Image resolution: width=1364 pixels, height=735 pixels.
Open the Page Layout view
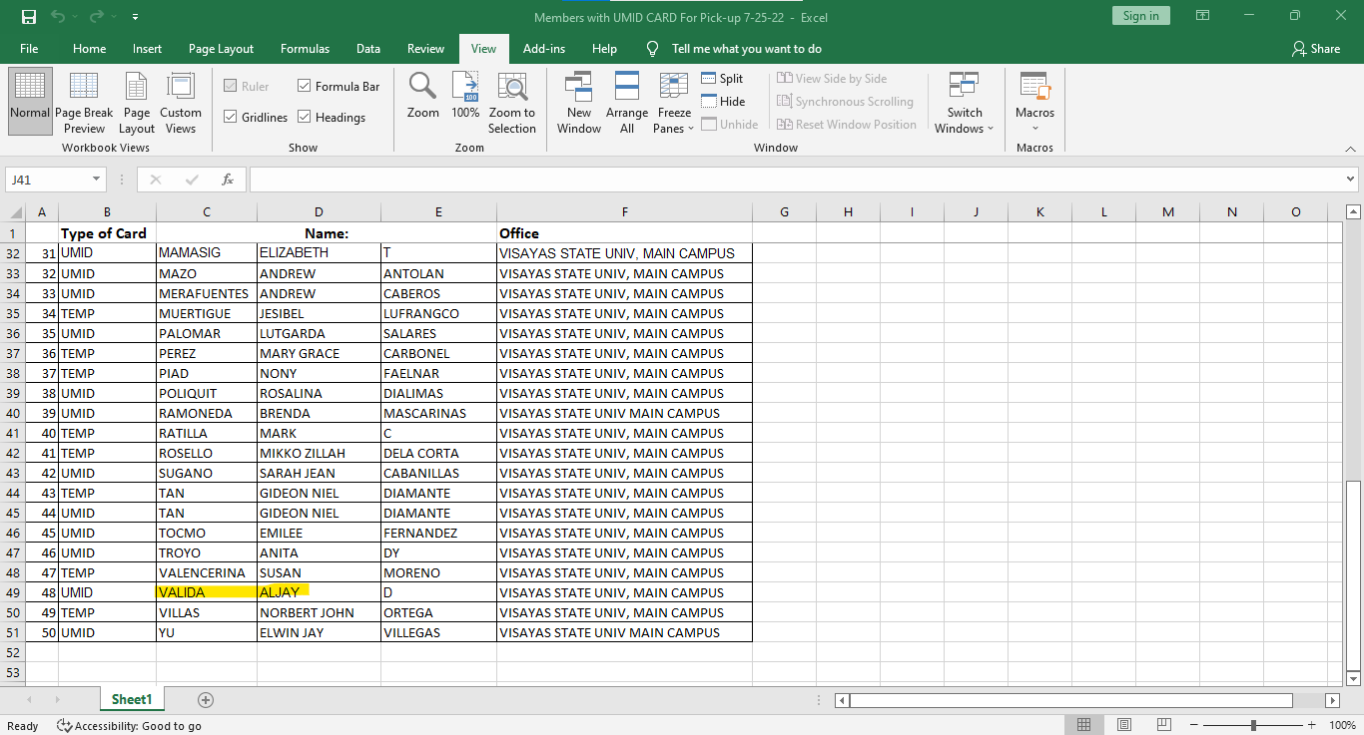coord(137,88)
